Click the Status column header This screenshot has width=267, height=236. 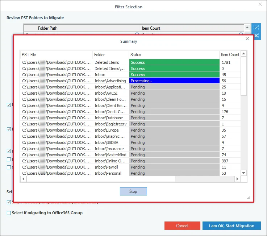[174, 55]
